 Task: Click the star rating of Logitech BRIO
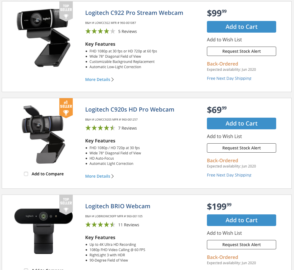[x=100, y=225]
